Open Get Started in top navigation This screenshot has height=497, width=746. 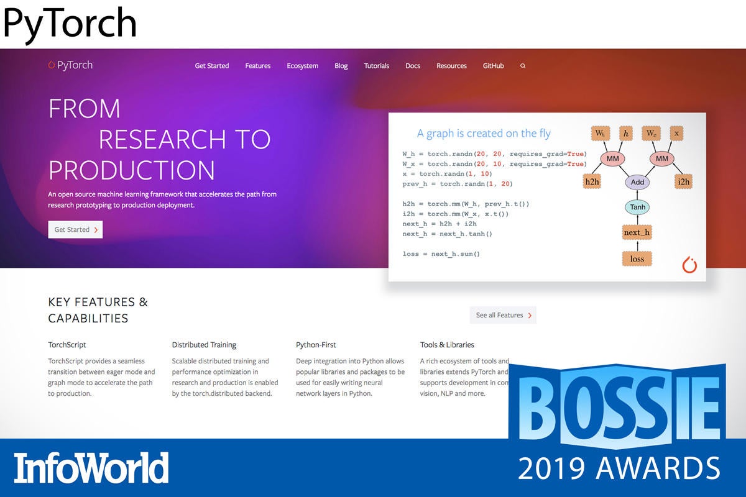point(212,66)
